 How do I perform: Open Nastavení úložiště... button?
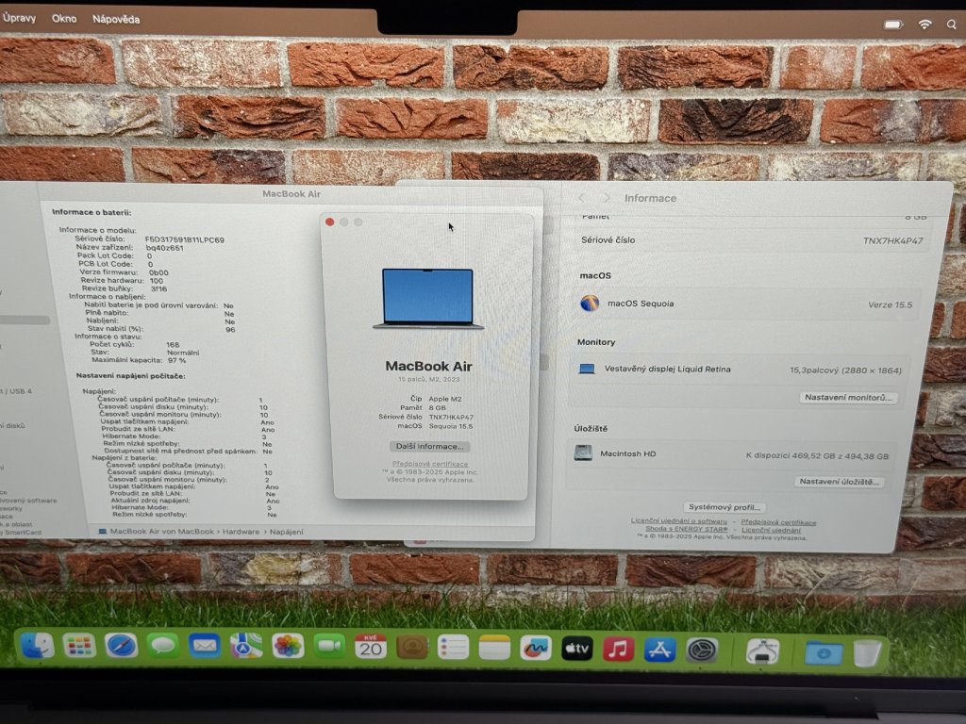[x=839, y=482]
